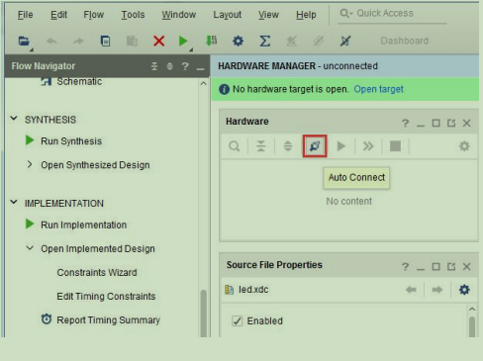Click the undo arrow in main toolbar

coord(51,42)
